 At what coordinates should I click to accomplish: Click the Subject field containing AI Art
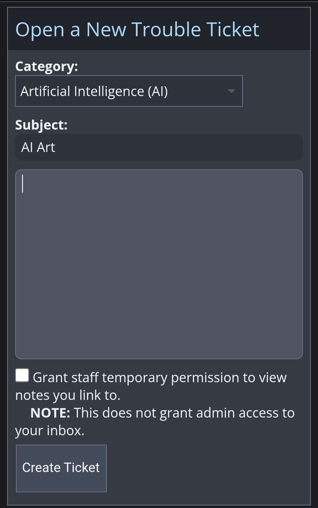tap(159, 147)
